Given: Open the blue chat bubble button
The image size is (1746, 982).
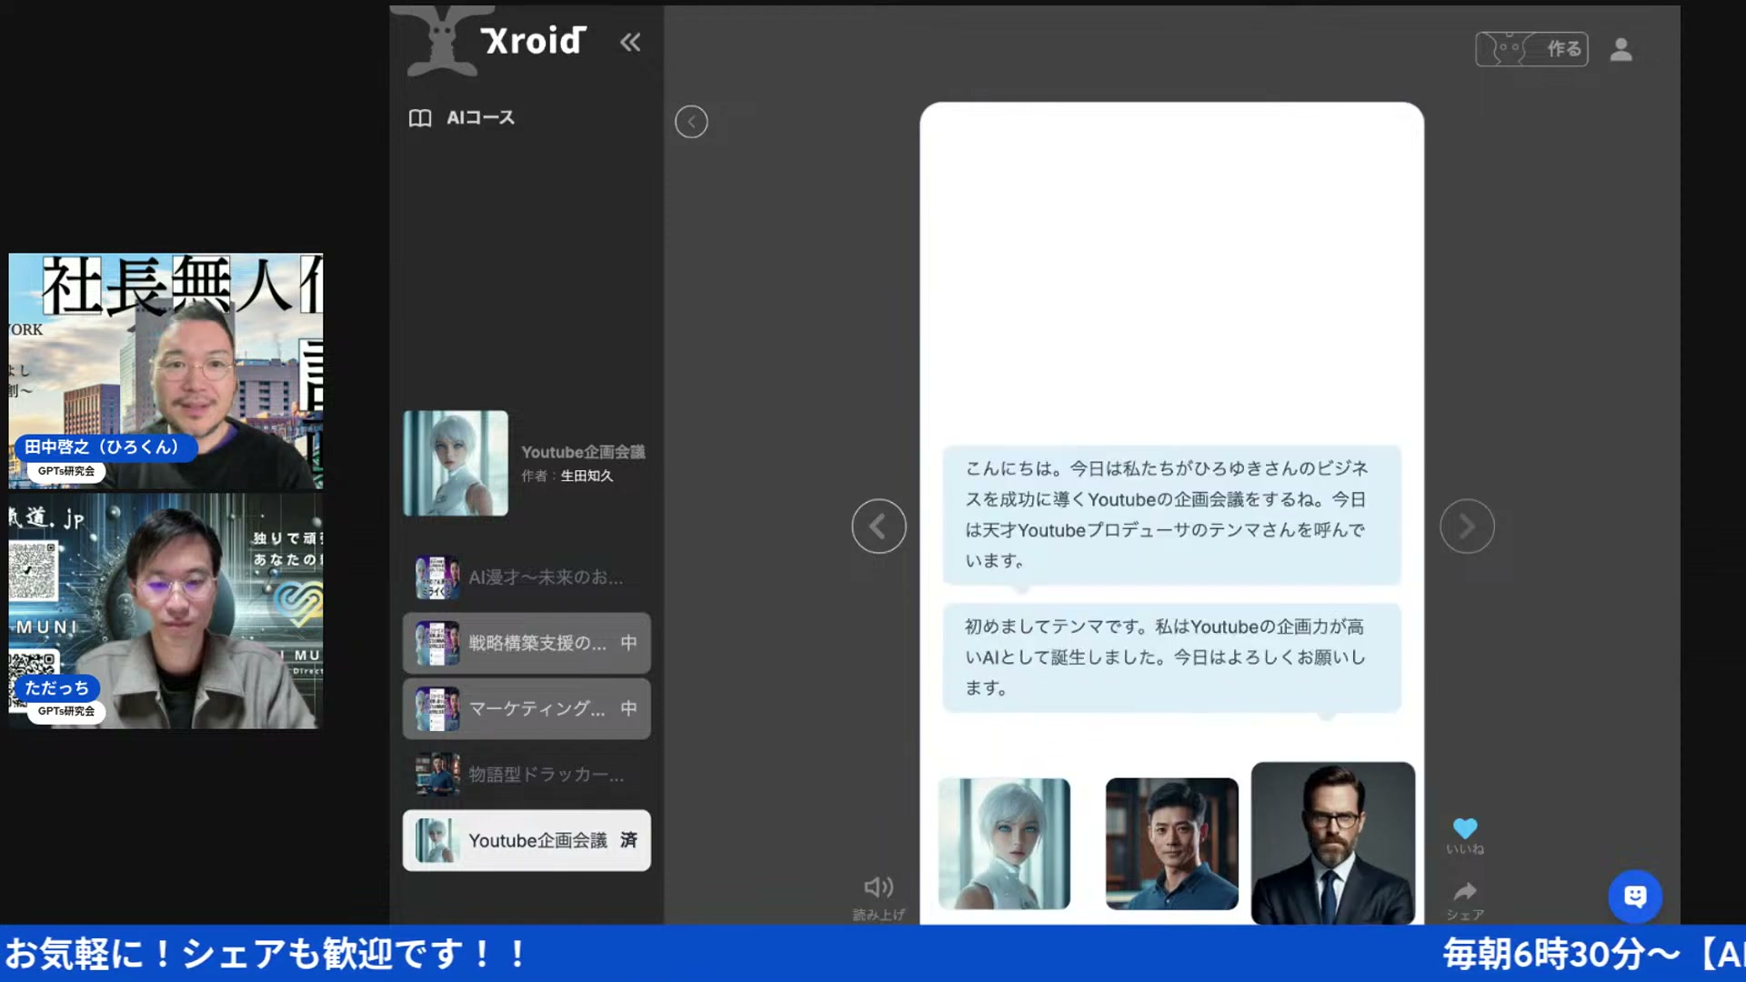Looking at the screenshot, I should point(1635,897).
